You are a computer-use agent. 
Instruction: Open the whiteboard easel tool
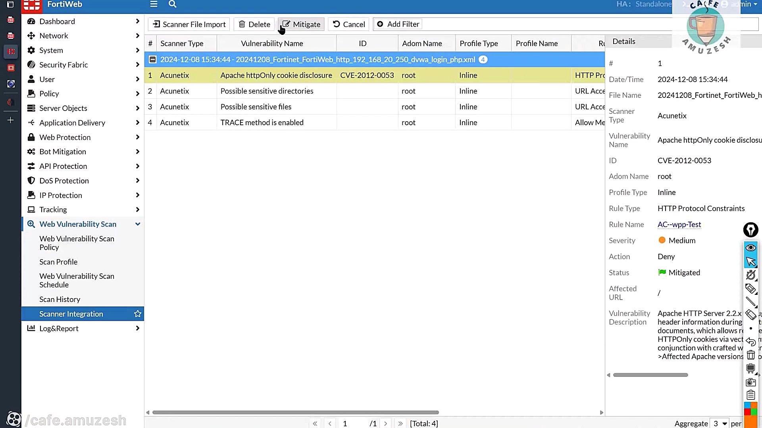[x=750, y=369]
